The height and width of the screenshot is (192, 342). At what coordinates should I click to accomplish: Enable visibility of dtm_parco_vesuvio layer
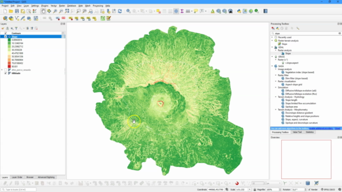5,70
